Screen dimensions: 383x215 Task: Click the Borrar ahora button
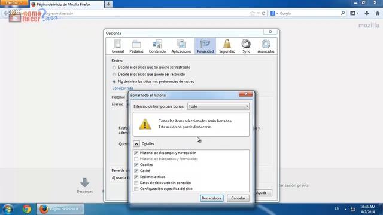[211, 198]
